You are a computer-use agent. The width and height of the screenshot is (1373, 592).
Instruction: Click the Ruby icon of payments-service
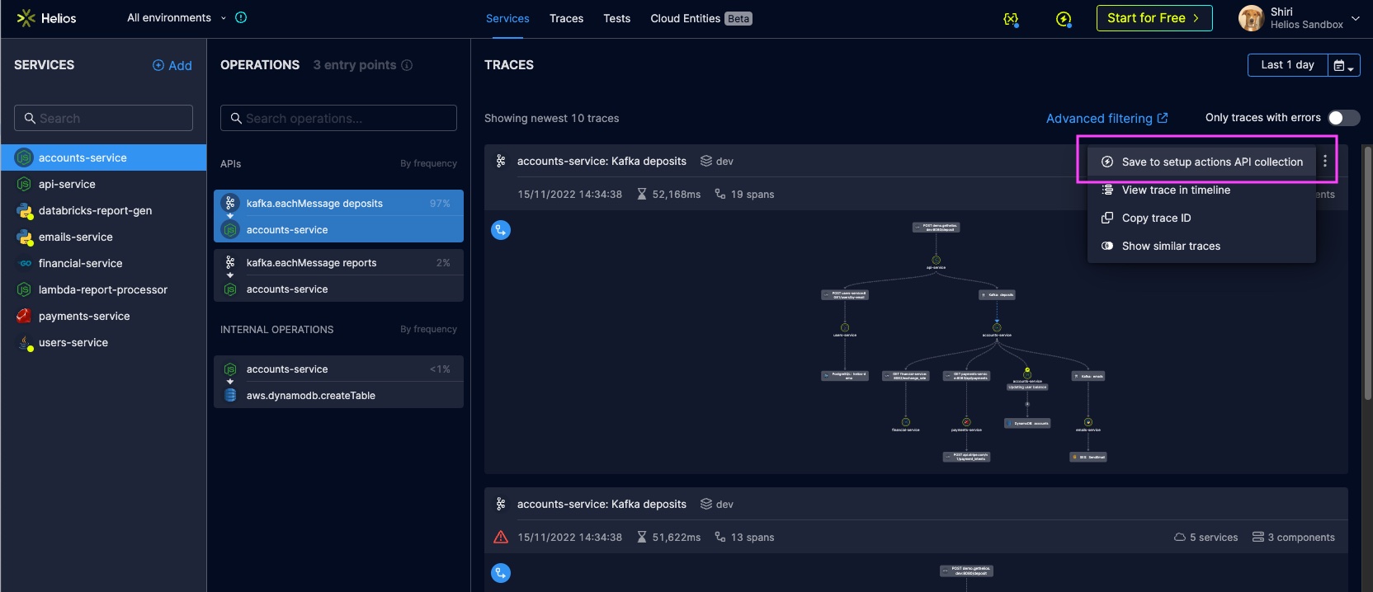coord(24,316)
